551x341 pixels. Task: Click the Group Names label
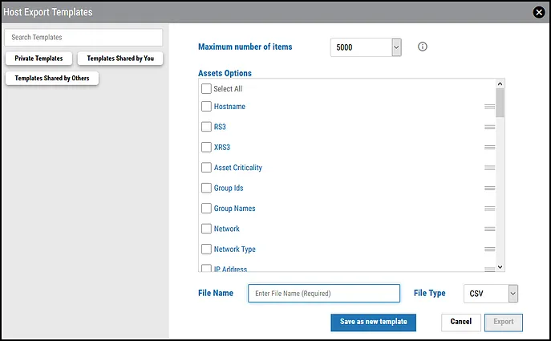point(234,209)
